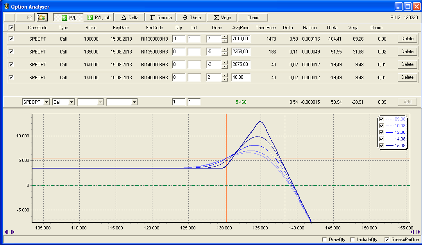This screenshot has width=422, height=245.
Task: Show the Vega chart
Action: 222,18
